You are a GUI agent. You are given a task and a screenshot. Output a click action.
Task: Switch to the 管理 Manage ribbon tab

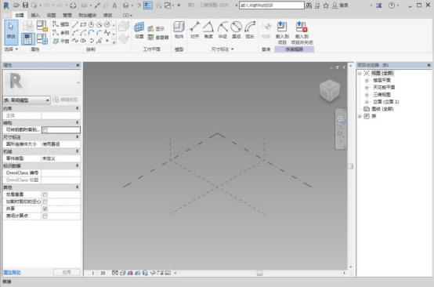pos(67,15)
